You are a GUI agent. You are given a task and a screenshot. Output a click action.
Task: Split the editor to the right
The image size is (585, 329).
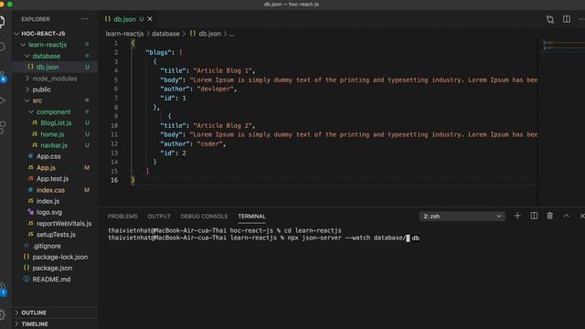pyautogui.click(x=567, y=19)
